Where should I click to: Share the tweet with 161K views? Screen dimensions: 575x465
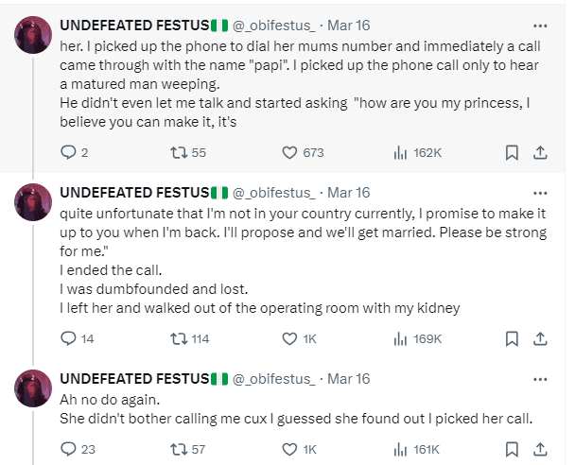[x=540, y=449]
